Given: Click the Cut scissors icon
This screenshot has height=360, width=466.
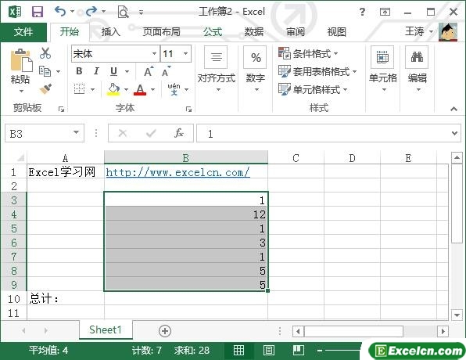Looking at the screenshot, I should tap(45, 53).
